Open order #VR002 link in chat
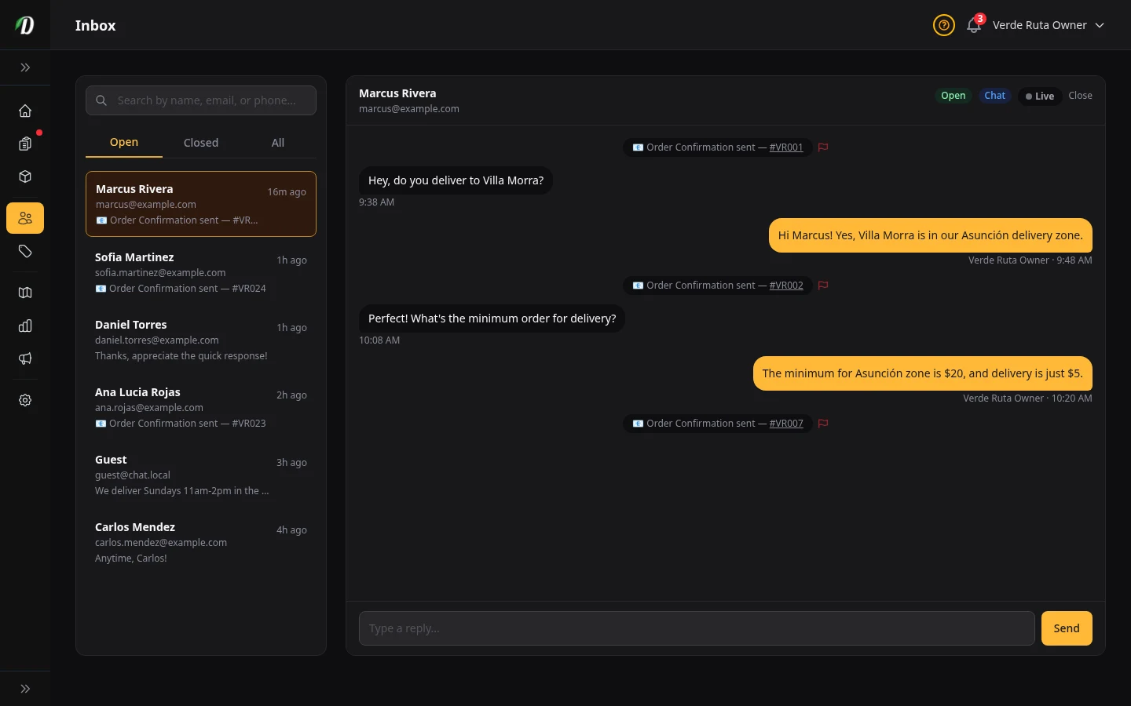 coord(786,286)
